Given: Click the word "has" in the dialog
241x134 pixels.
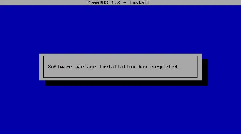Looking at the screenshot, I should pyautogui.click(x=143, y=67).
